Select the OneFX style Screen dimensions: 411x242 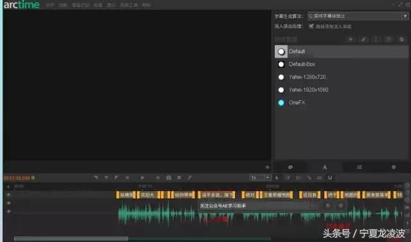coord(342,103)
